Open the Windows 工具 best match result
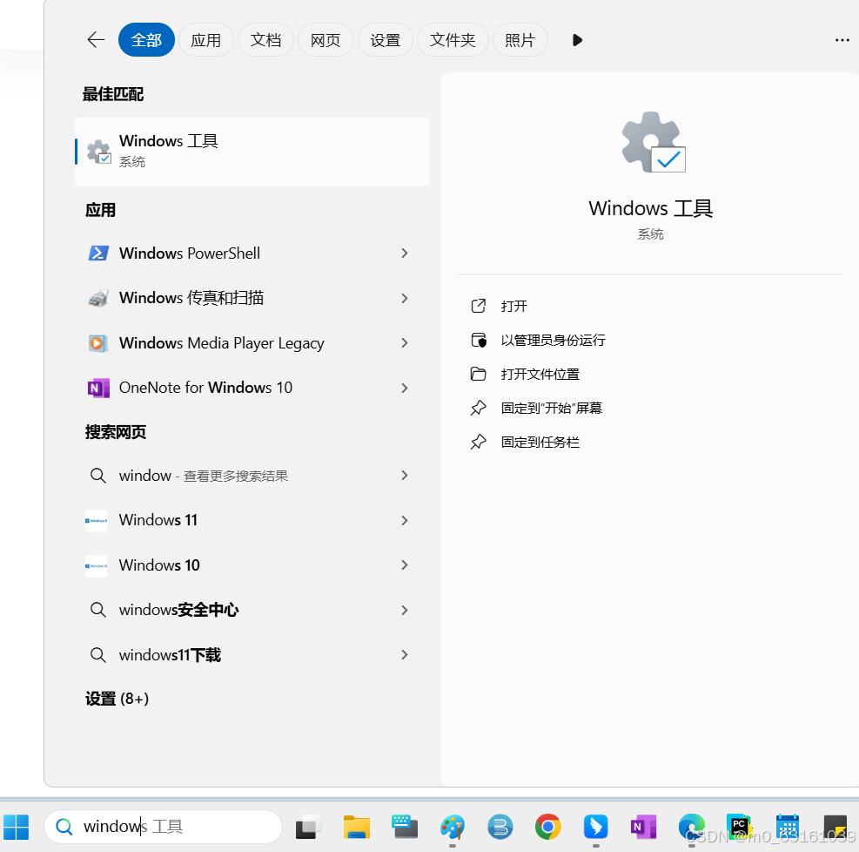Image resolution: width=859 pixels, height=852 pixels. (252, 152)
